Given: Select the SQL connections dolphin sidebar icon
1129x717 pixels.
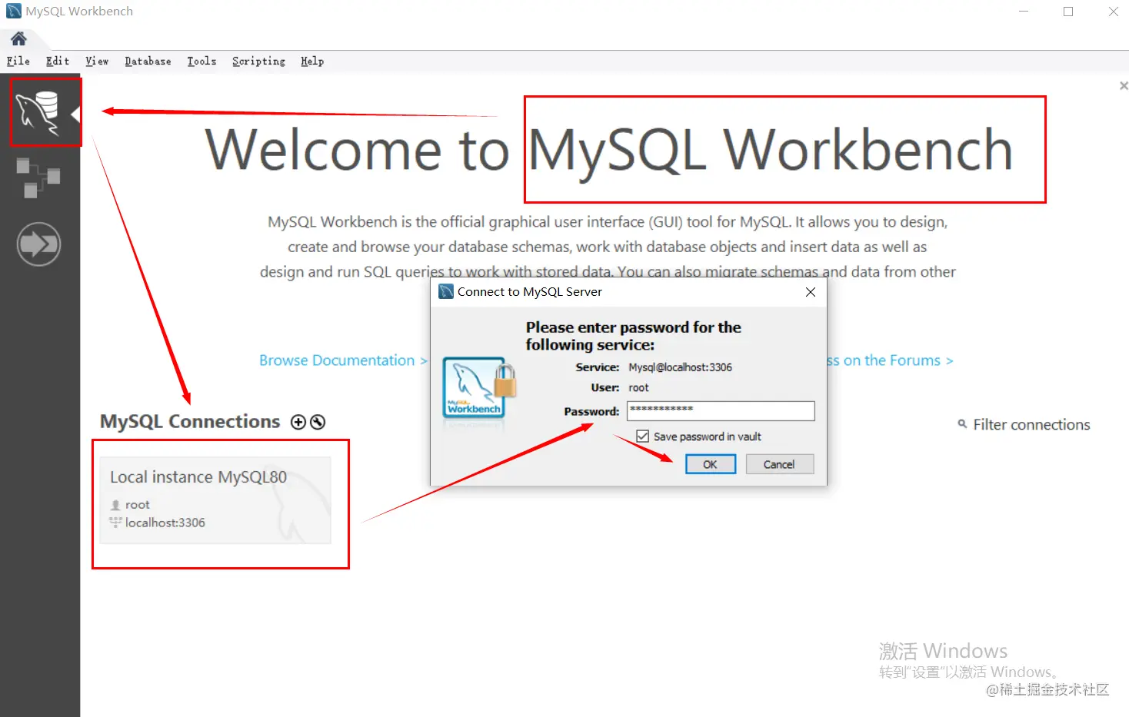Looking at the screenshot, I should point(44,111).
